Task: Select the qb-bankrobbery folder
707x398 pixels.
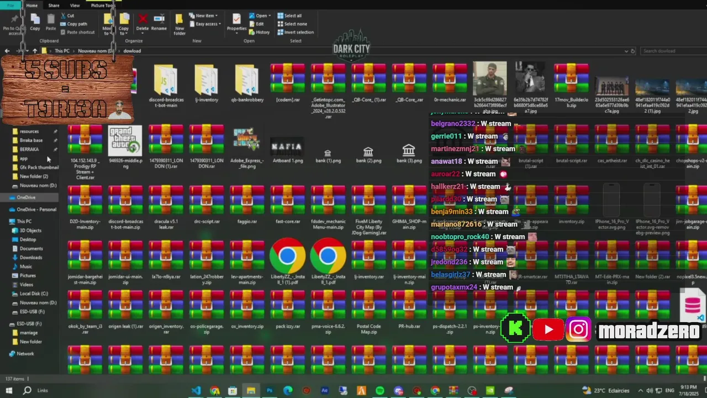Action: (246, 83)
